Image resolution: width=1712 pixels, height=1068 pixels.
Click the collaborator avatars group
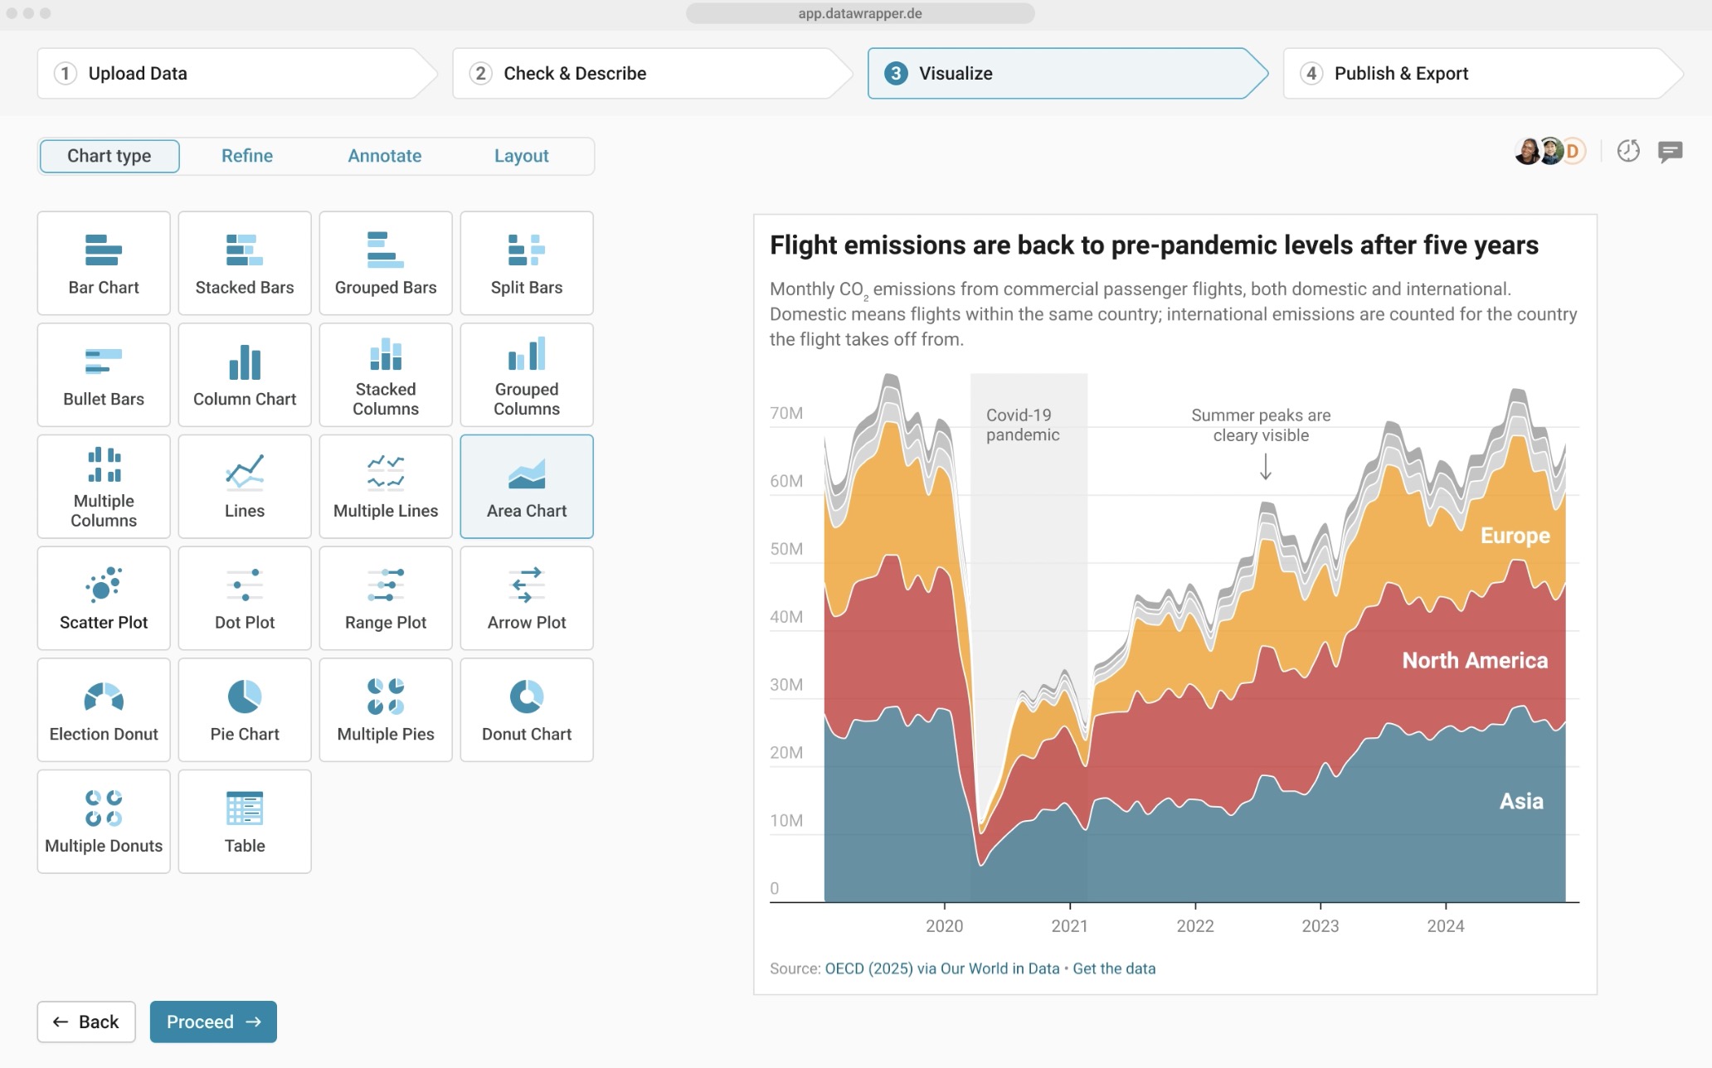pyautogui.click(x=1549, y=151)
